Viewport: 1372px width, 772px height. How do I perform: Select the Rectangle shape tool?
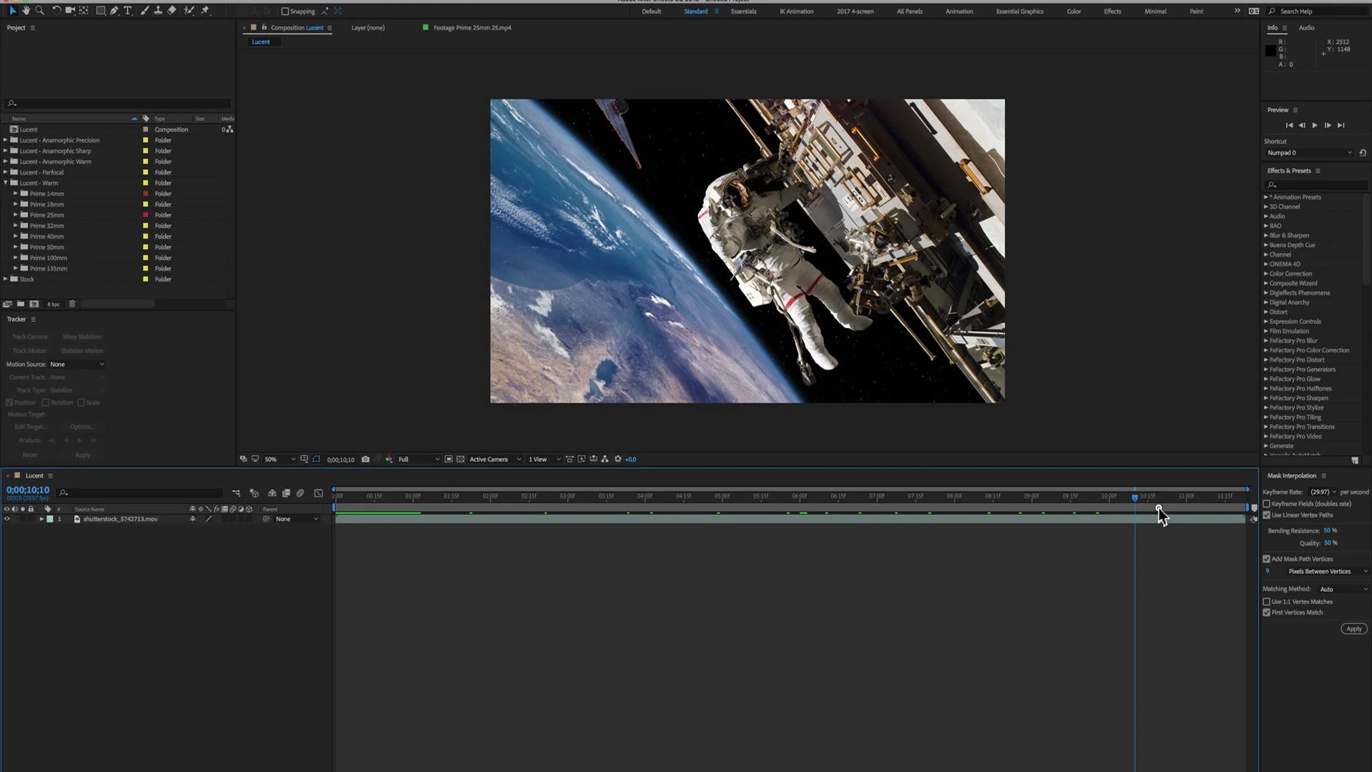point(101,11)
